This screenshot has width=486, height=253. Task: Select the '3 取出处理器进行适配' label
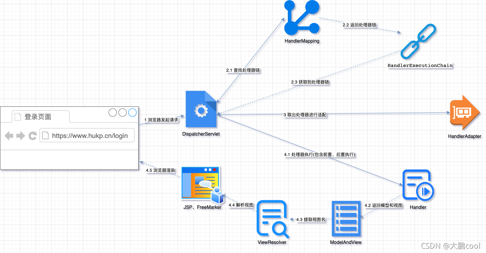click(305, 115)
